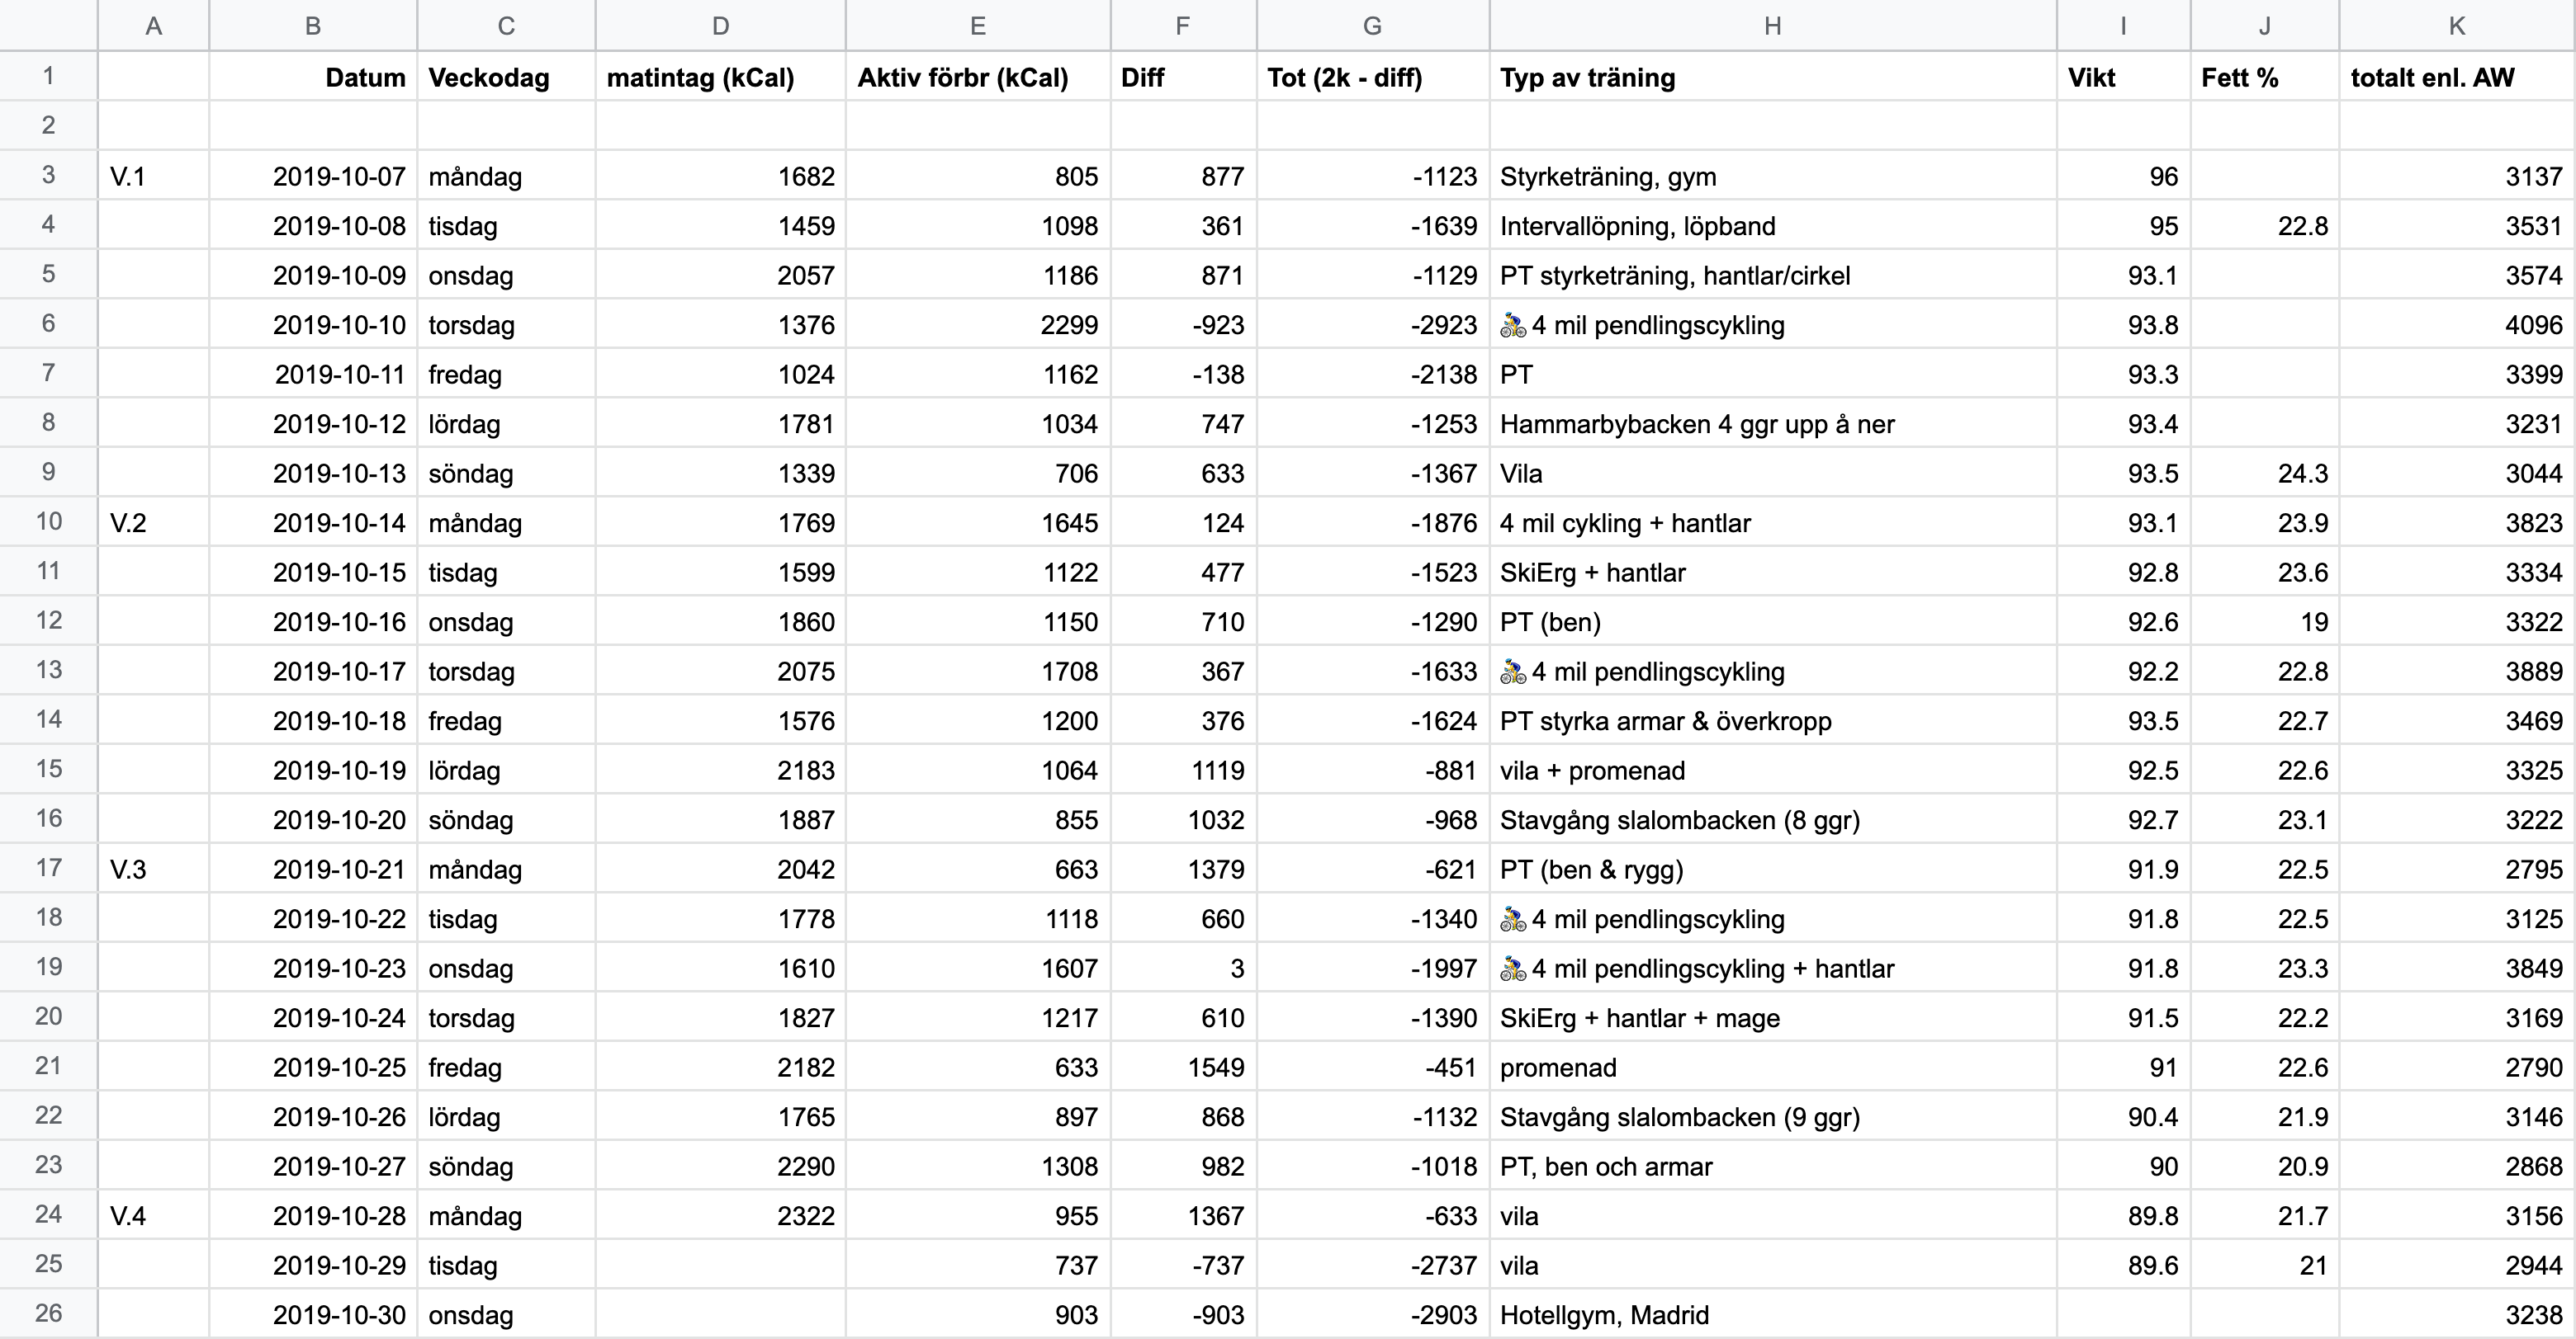
Task: Click the cyclist emoji in row 13
Action: [x=1513, y=672]
